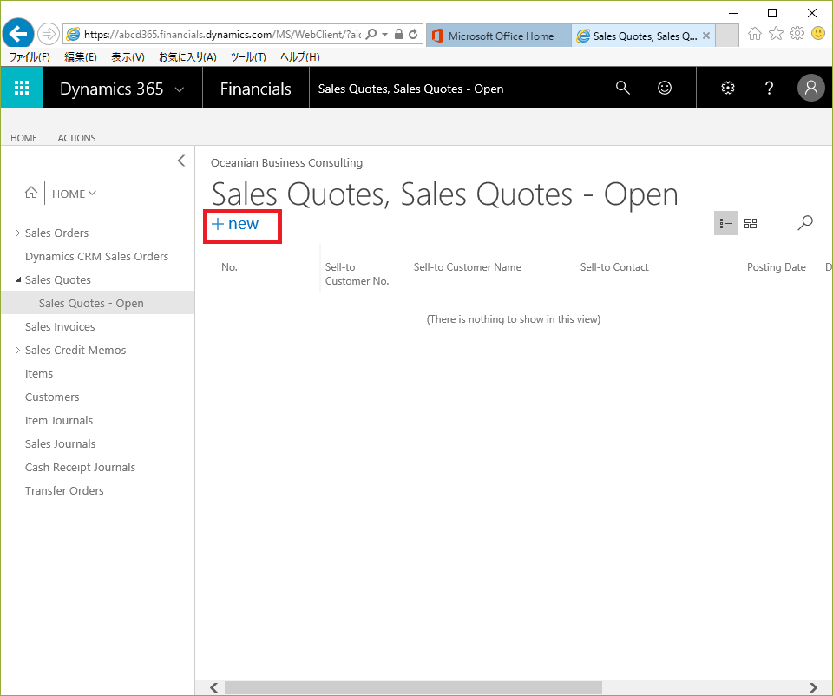Open a new browser tab

[727, 36]
